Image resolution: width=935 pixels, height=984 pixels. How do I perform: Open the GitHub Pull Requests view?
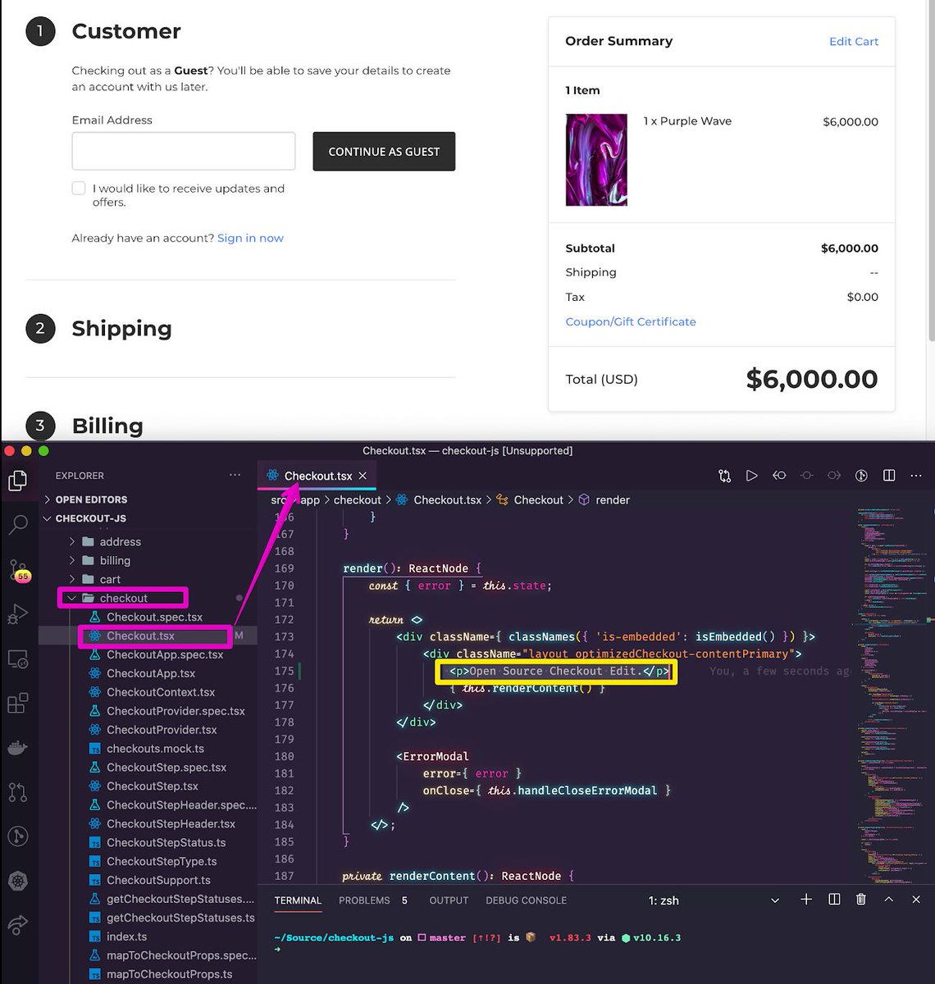coord(18,792)
